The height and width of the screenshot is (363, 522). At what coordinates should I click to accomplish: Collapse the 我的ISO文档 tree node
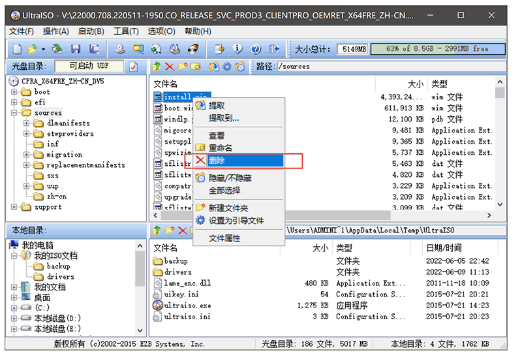14,256
